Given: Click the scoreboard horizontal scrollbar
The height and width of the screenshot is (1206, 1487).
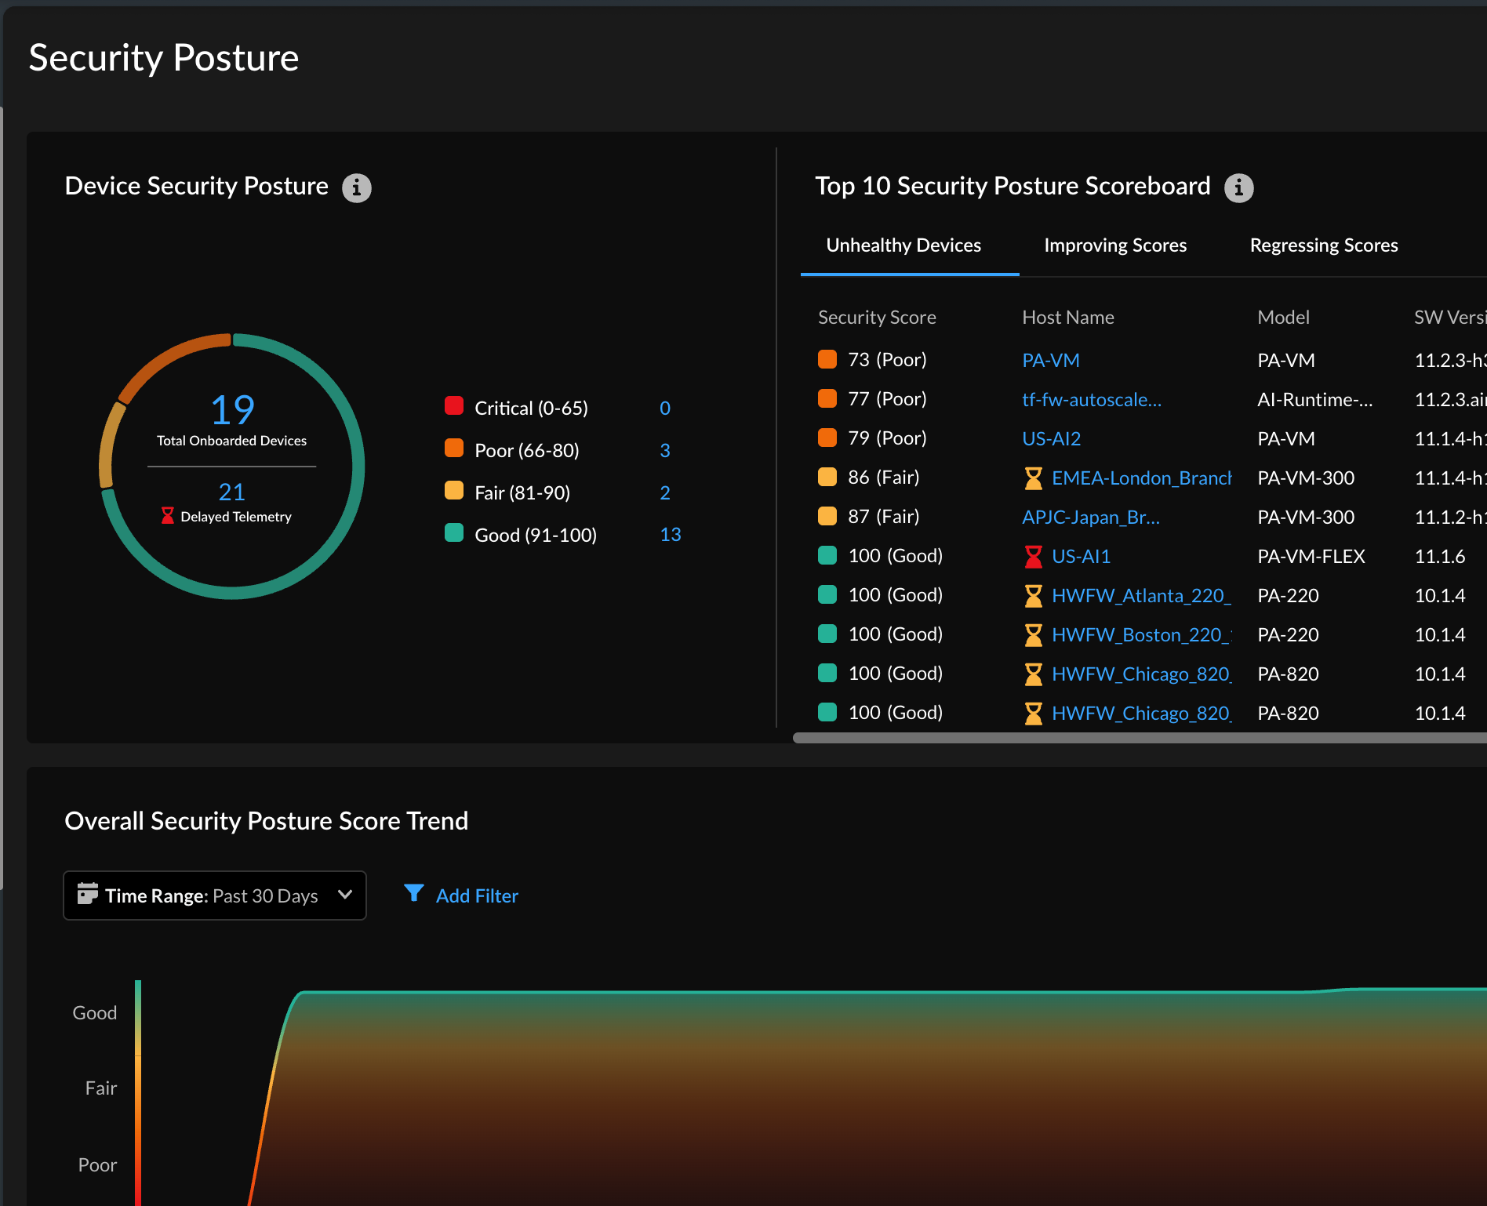Looking at the screenshot, I should (x=1137, y=738).
